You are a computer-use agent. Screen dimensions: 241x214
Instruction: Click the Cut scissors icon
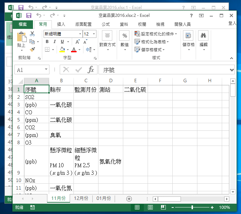32,34
